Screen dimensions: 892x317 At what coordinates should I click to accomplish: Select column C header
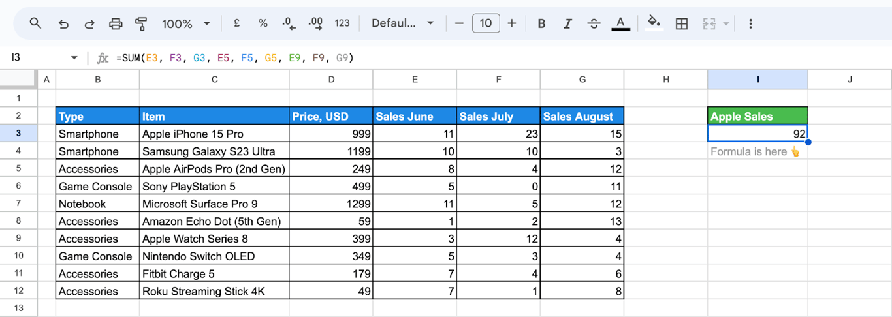[x=214, y=80]
